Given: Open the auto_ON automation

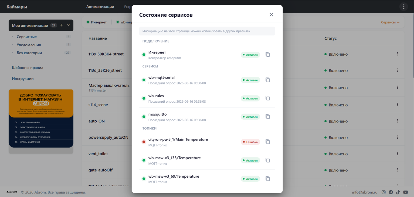Looking at the screenshot, I should point(96,121).
